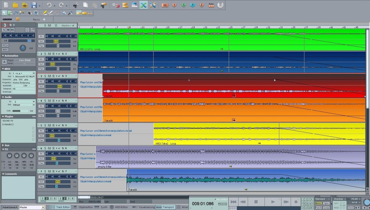Select the pencil draw tool

click(x=44, y=13)
